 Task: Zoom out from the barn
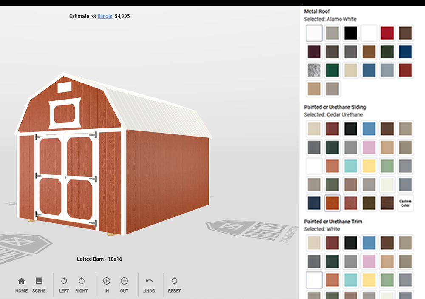(x=124, y=285)
